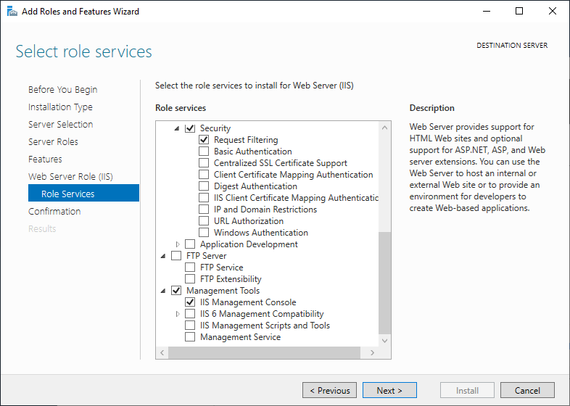Click the Next button
This screenshot has height=406, width=570.
pyautogui.click(x=389, y=390)
